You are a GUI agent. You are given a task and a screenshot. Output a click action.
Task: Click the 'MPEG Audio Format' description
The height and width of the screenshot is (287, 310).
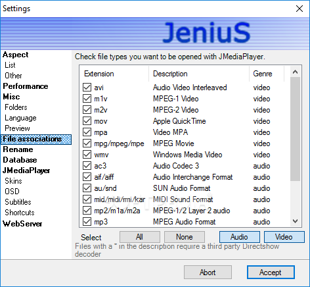coord(185,222)
